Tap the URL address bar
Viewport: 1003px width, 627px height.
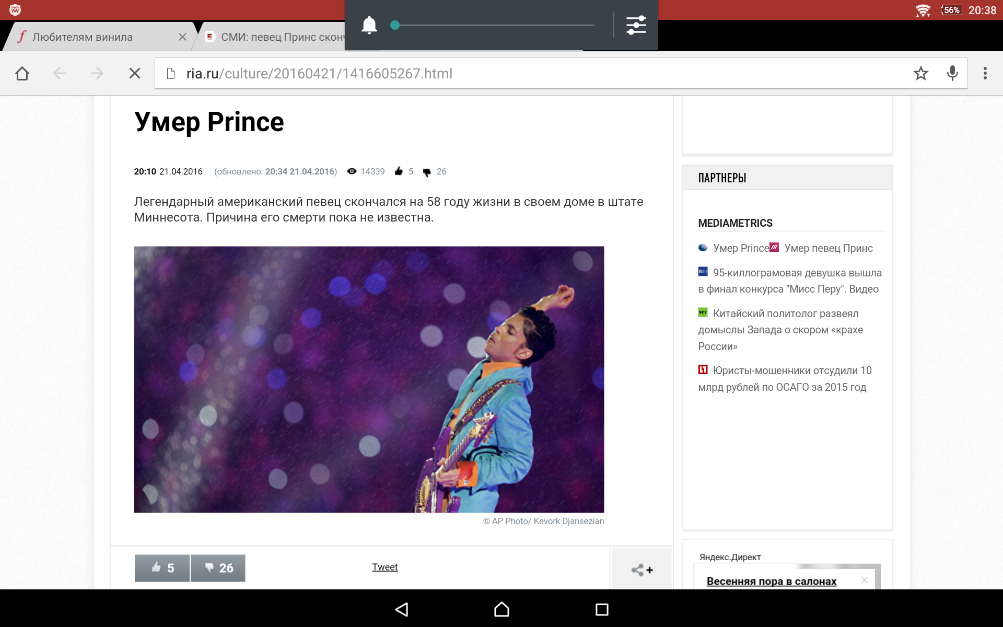pyautogui.click(x=522, y=74)
